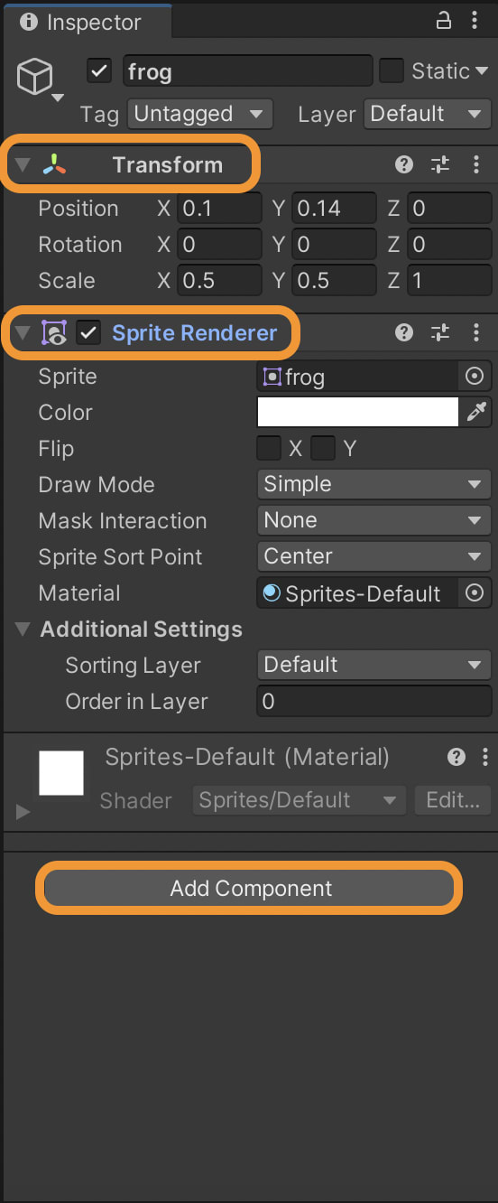Viewport: 498px width, 1203px height.
Task: Enable Flip X checkbox
Action: [269, 448]
